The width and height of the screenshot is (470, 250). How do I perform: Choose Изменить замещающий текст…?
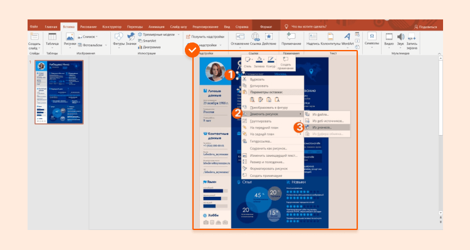coord(273,156)
